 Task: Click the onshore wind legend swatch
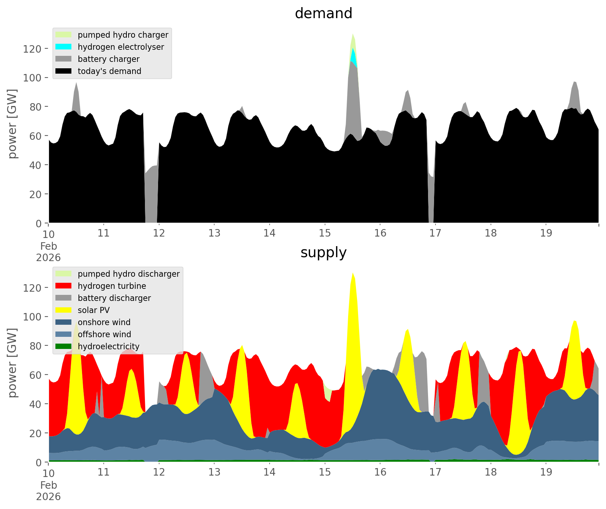coord(64,322)
